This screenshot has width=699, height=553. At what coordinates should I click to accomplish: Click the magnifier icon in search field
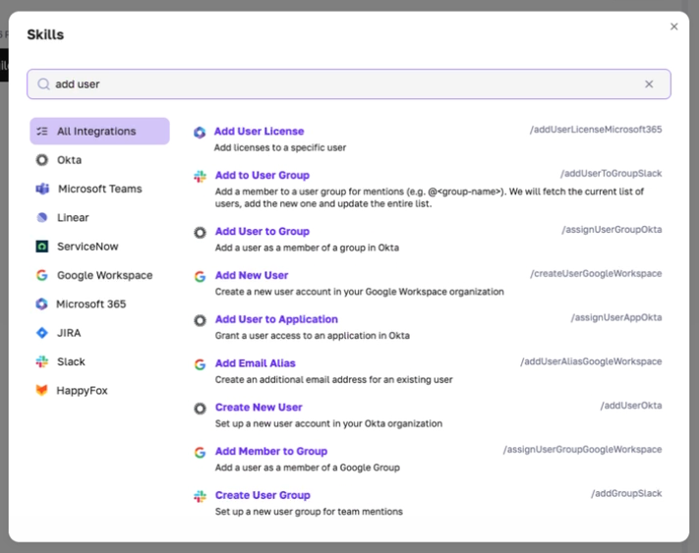43,83
